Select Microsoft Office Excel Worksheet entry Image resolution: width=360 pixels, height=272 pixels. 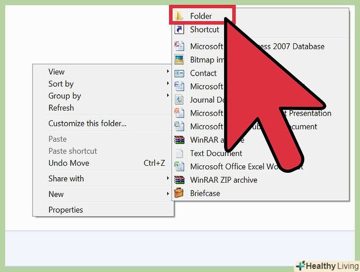(x=261, y=166)
